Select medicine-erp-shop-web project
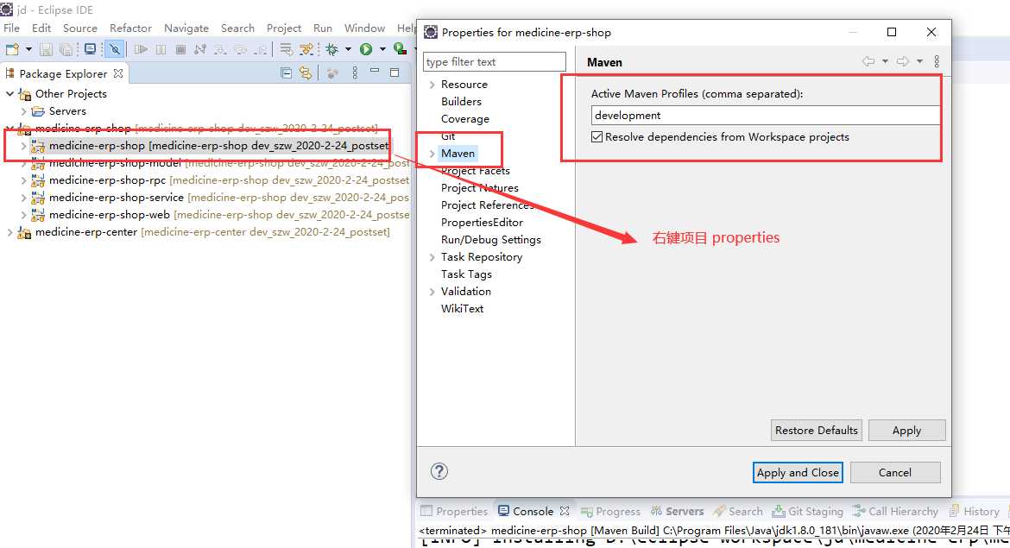 point(110,214)
